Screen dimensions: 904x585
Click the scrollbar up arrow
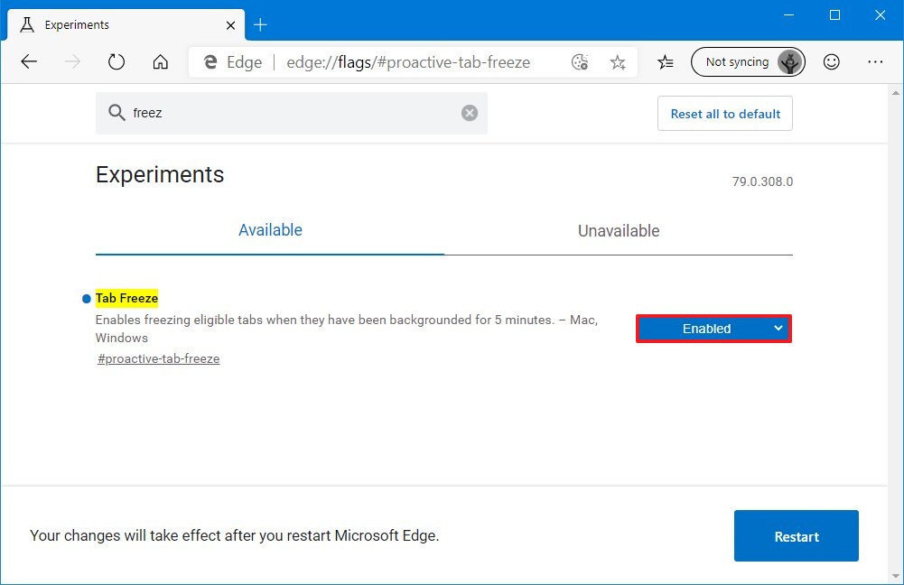[895, 92]
